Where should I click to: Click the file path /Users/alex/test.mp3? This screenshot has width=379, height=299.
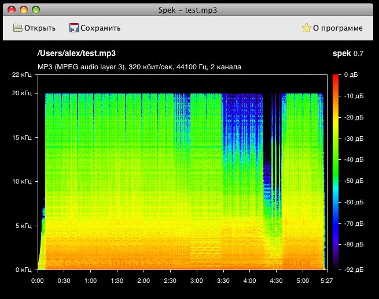point(76,53)
